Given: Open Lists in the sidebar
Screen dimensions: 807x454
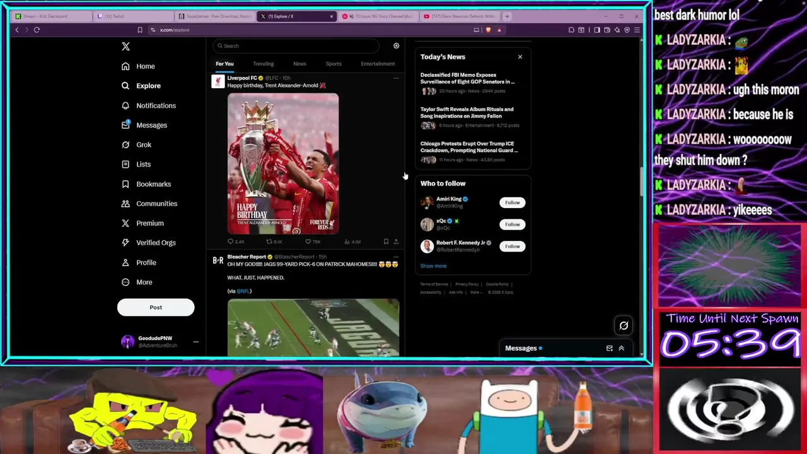Looking at the screenshot, I should [x=136, y=164].
